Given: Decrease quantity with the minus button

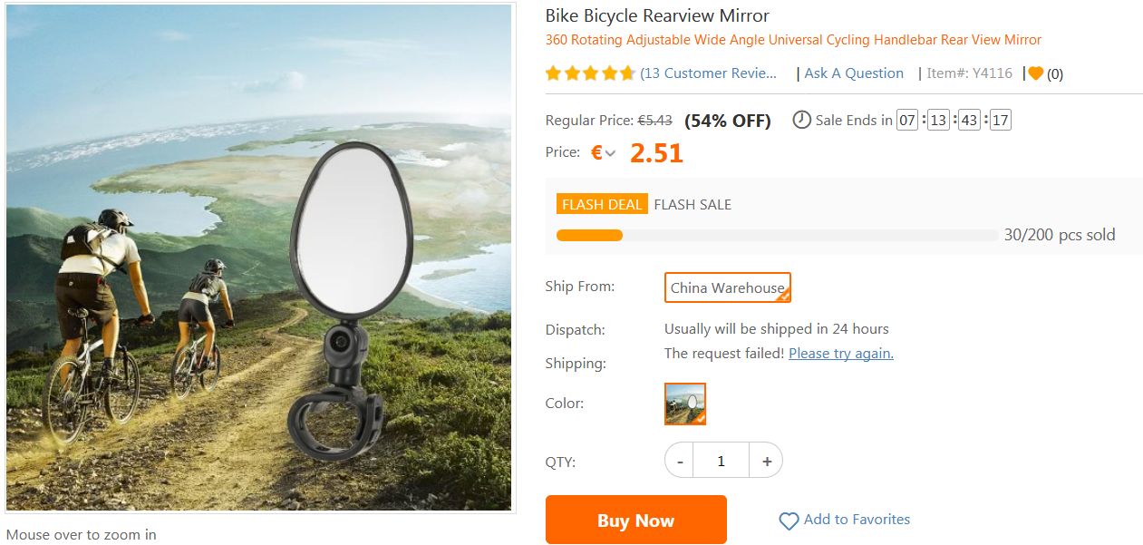Looking at the screenshot, I should pyautogui.click(x=679, y=461).
